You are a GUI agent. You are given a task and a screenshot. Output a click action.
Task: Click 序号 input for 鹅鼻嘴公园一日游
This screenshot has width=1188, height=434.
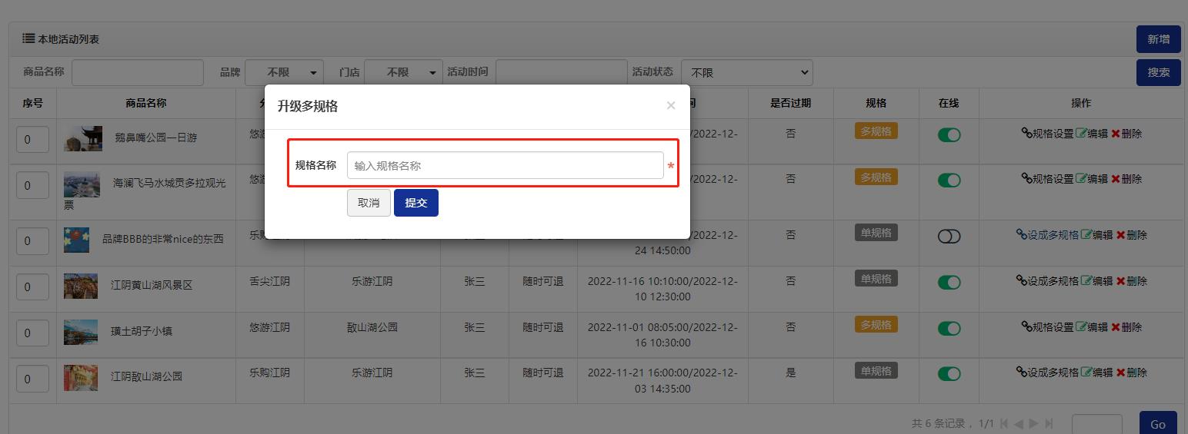tap(32, 140)
